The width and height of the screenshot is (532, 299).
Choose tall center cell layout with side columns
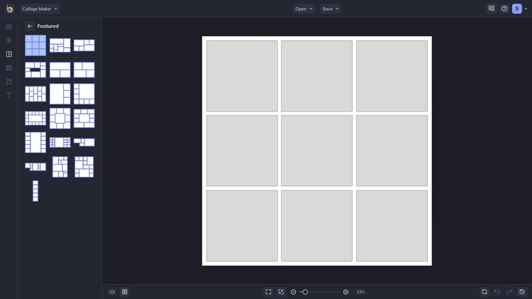(36, 142)
